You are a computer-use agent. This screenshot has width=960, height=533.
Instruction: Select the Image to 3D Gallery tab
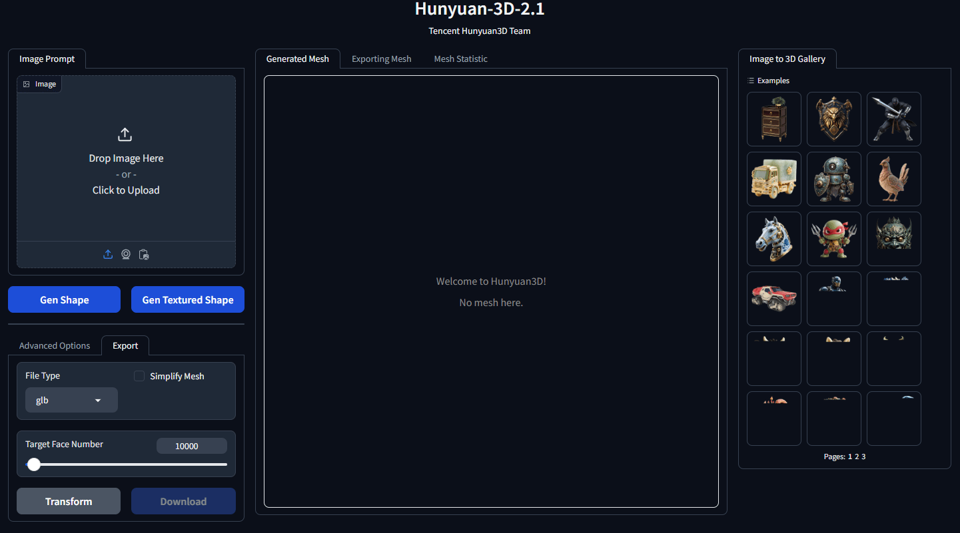pyautogui.click(x=787, y=59)
